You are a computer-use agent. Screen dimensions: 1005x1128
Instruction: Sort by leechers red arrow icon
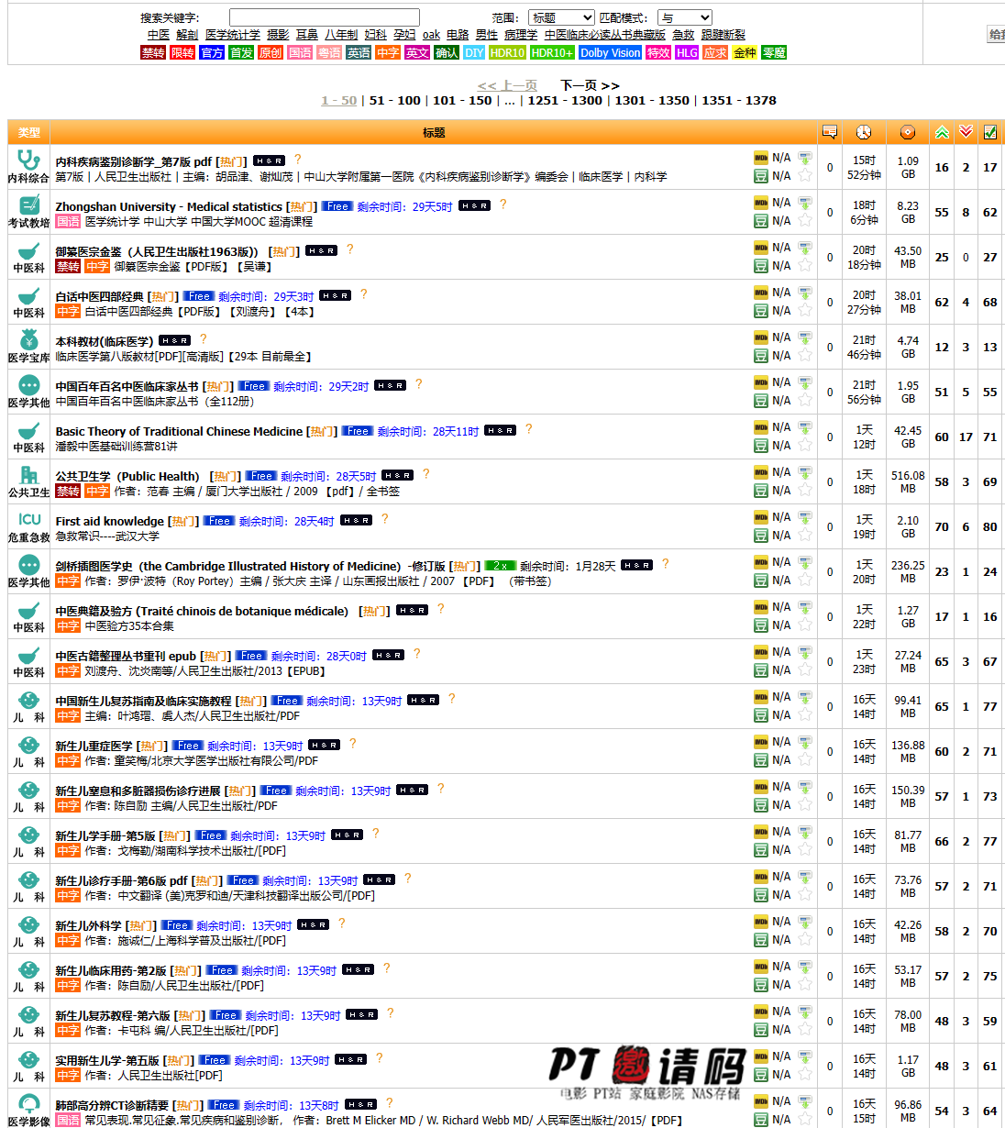pyautogui.click(x=966, y=133)
